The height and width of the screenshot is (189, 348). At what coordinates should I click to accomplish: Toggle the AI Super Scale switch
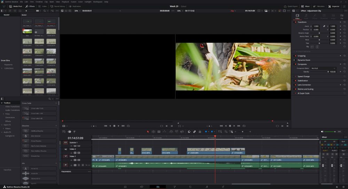pyautogui.click(x=295, y=93)
